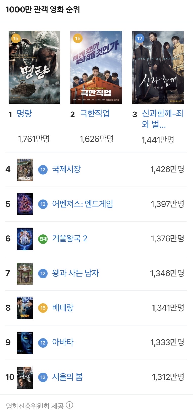Open the 신과함께-죄와 벌 title link
This screenshot has width=193, height=415.
click(x=162, y=118)
